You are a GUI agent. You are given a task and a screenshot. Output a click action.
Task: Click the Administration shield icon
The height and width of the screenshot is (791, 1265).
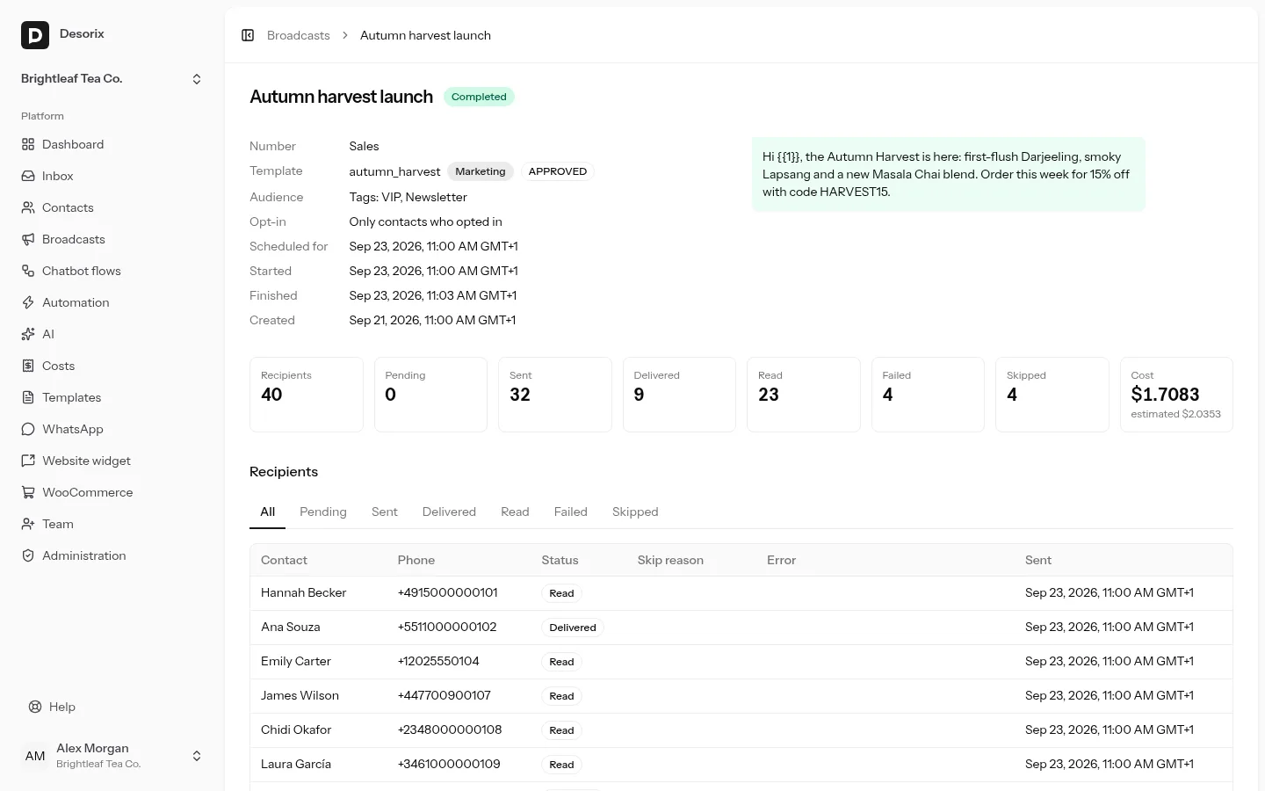click(28, 555)
